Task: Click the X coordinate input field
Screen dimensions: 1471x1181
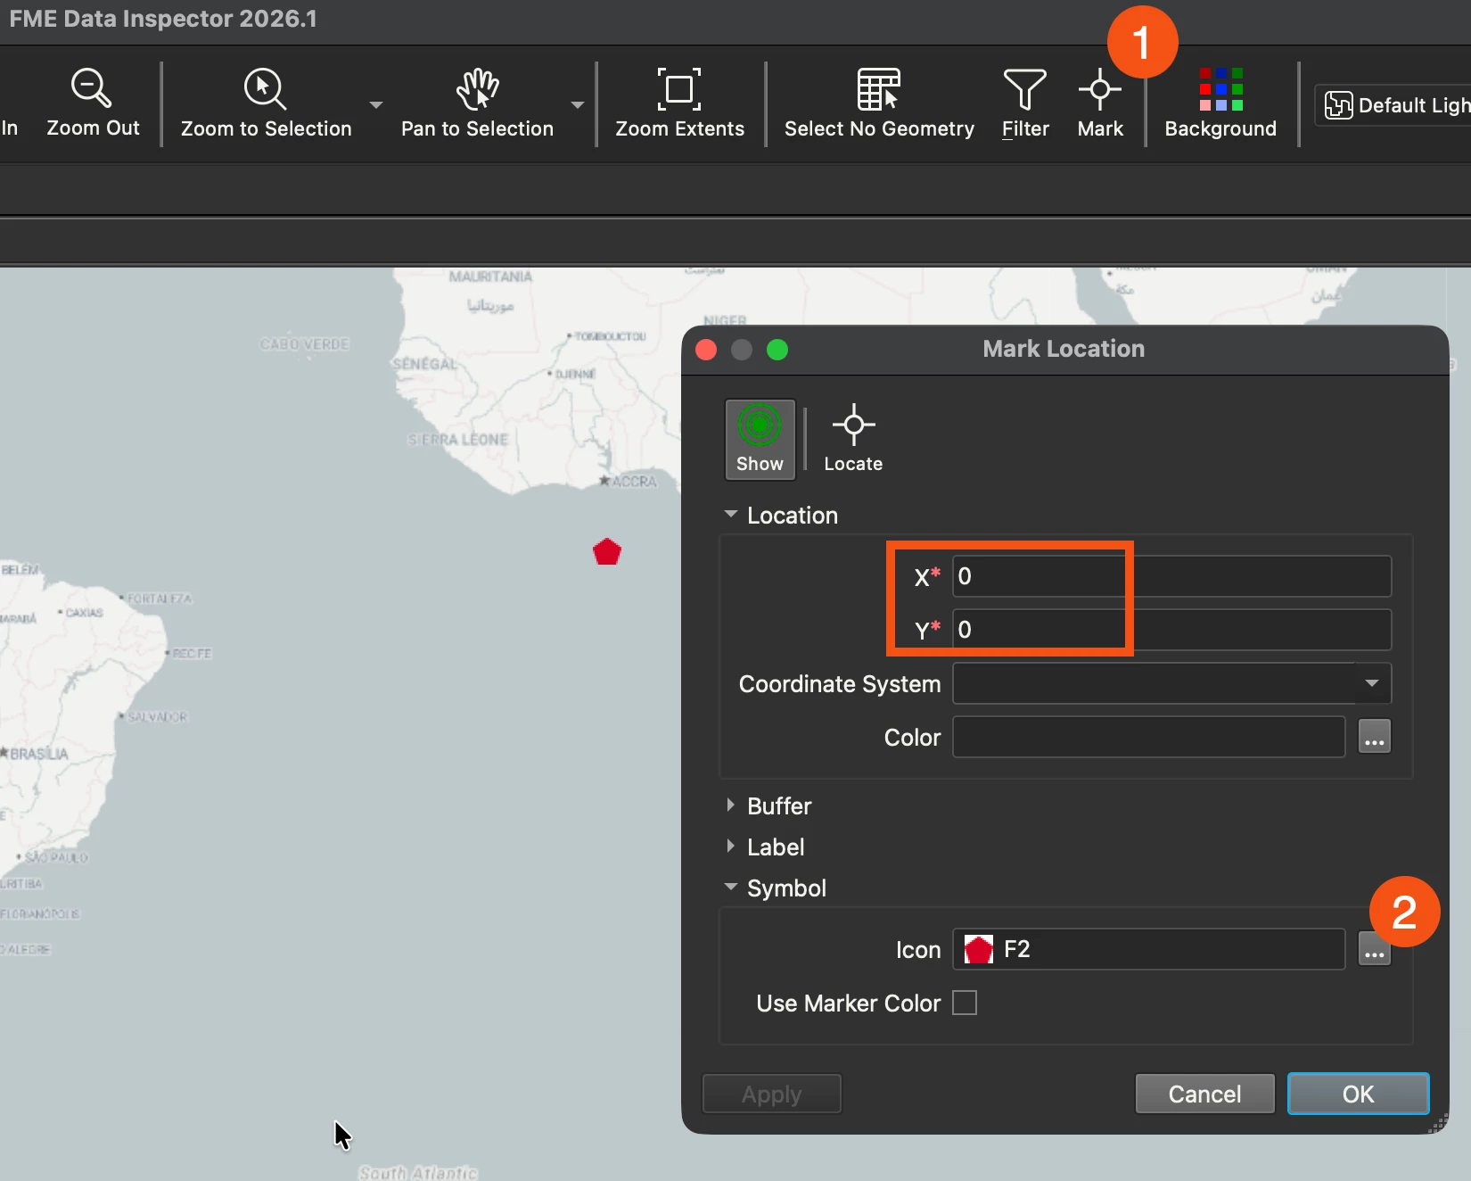Action: [1171, 576]
